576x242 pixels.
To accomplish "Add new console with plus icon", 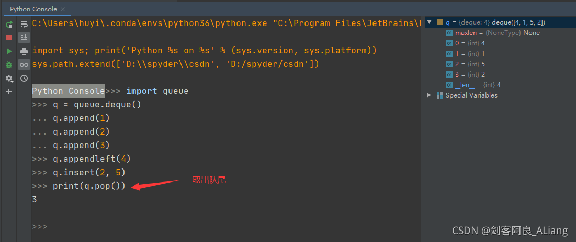I will [x=9, y=92].
